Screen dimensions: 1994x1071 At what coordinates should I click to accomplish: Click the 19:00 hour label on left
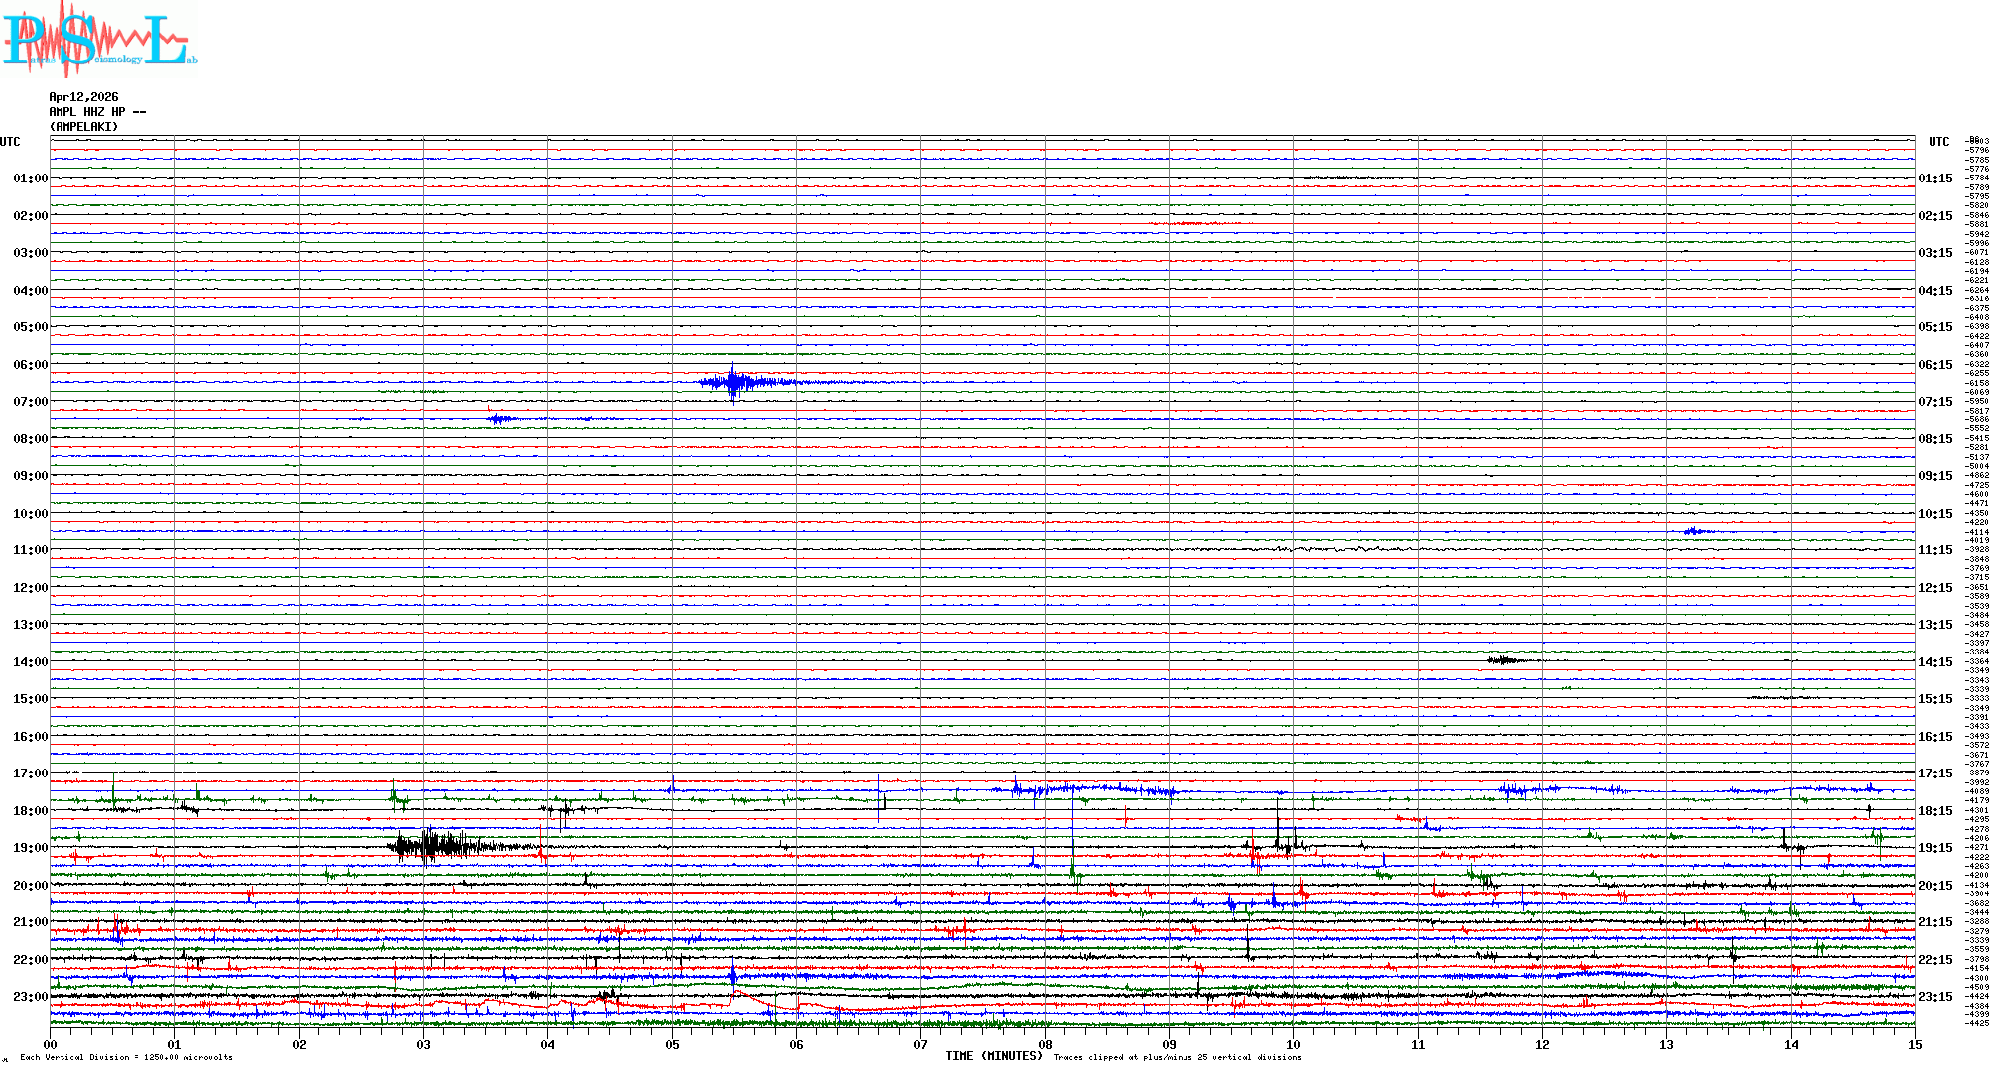30,848
